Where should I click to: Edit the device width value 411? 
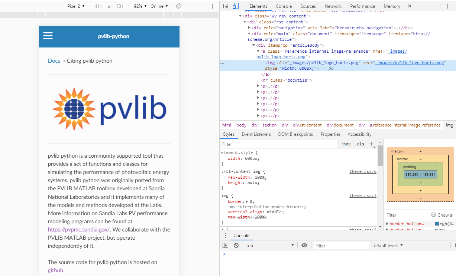(x=98, y=6)
